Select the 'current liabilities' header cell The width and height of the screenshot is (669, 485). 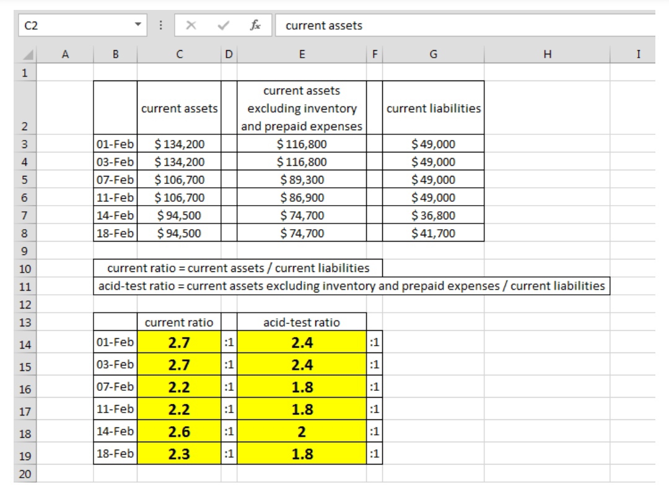(433, 108)
